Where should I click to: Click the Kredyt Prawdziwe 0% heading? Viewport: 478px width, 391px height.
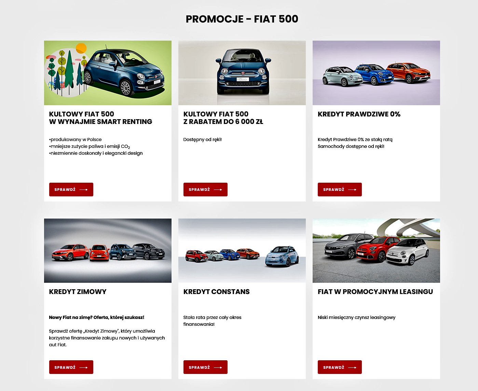[359, 114]
